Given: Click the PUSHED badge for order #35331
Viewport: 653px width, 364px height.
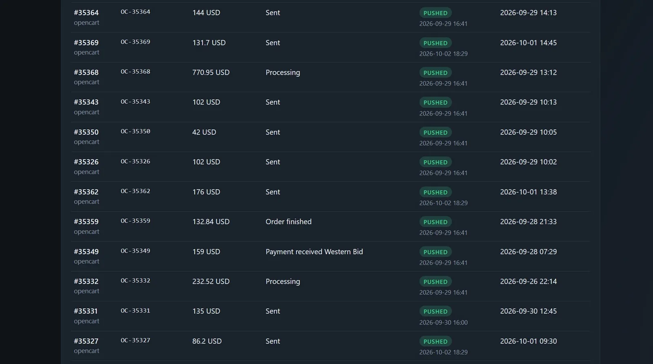Looking at the screenshot, I should [x=435, y=311].
